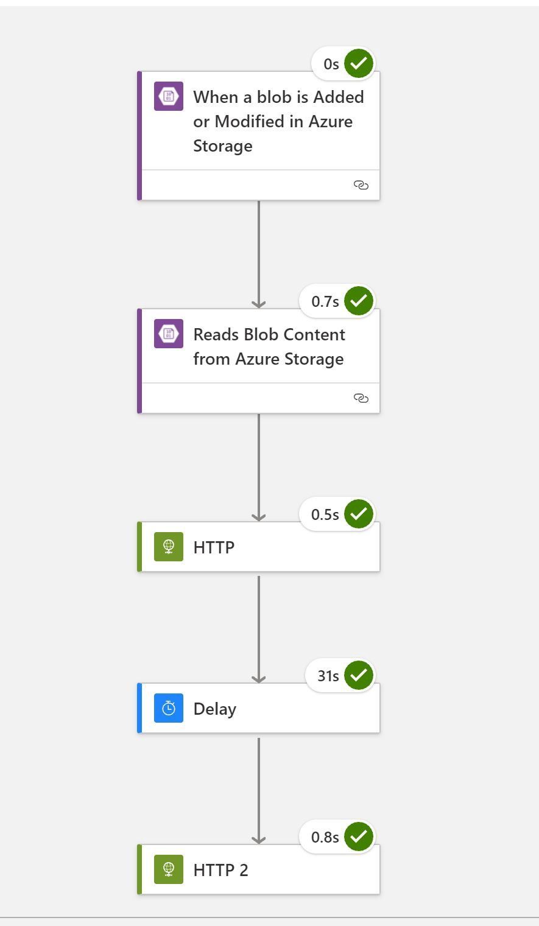
Task: Click success checkmark on Reads Blob Content
Action: pyautogui.click(x=359, y=301)
